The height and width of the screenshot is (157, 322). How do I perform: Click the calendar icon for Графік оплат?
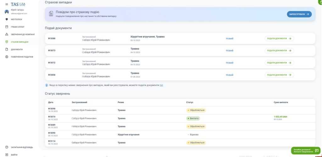7,27
